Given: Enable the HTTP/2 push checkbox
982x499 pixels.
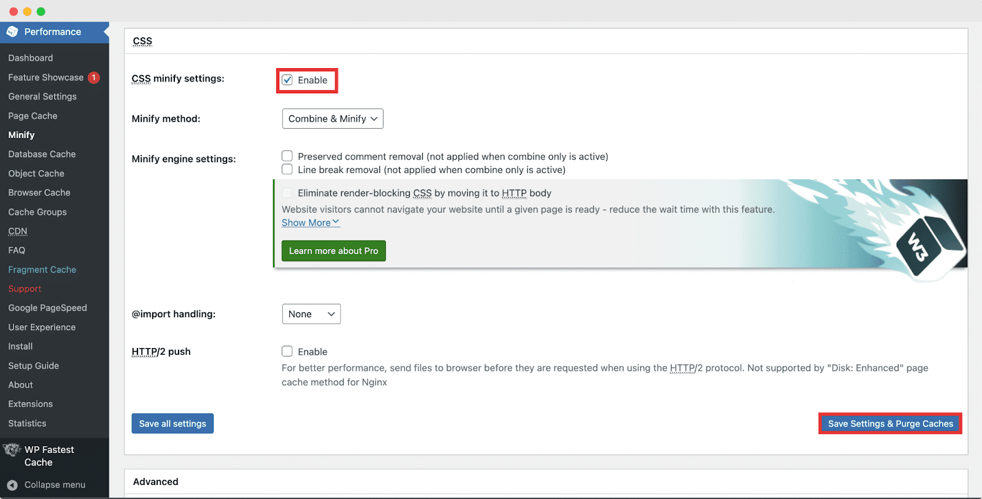Looking at the screenshot, I should pyautogui.click(x=287, y=351).
